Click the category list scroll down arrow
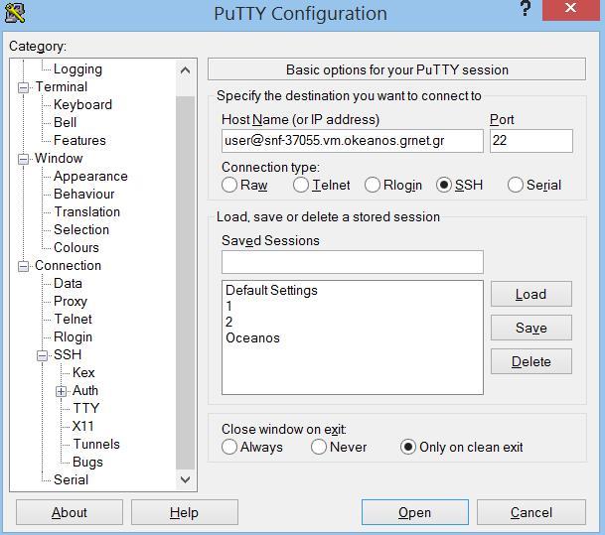605x535 pixels. tap(185, 479)
